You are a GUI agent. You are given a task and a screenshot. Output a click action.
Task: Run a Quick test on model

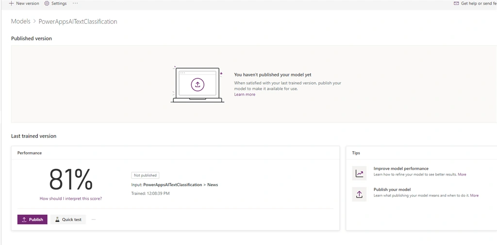point(68,219)
